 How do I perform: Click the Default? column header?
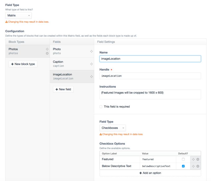click(x=183, y=154)
